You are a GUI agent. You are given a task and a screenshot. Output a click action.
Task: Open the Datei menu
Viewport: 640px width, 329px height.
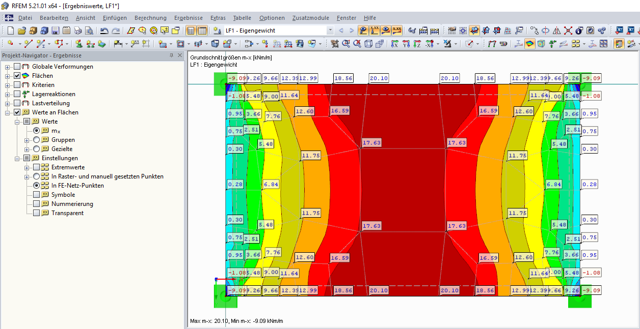tap(25, 18)
